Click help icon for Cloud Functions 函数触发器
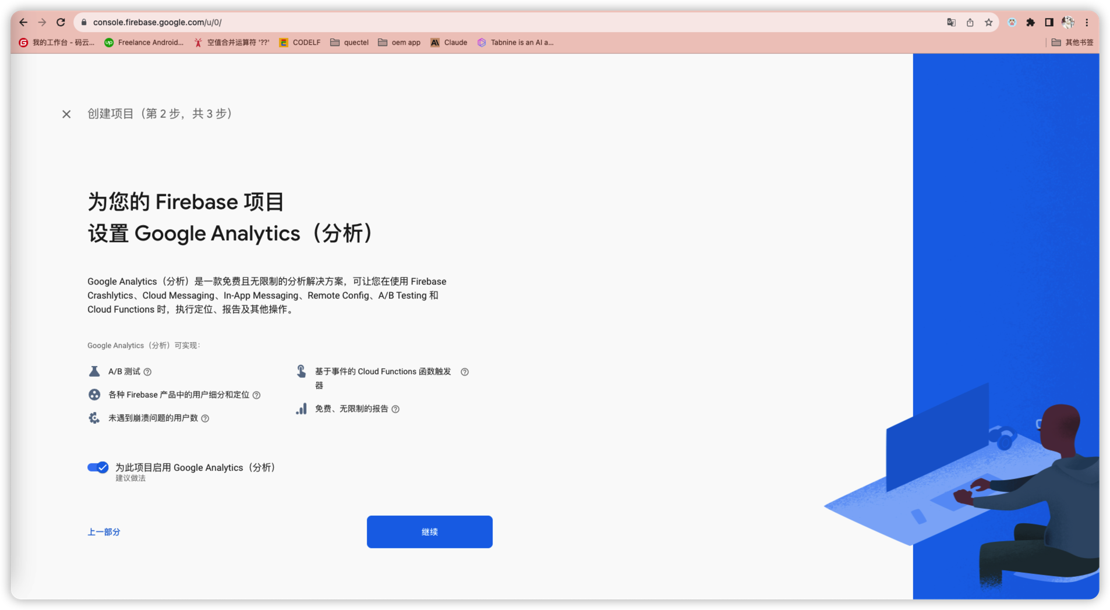 click(x=465, y=372)
